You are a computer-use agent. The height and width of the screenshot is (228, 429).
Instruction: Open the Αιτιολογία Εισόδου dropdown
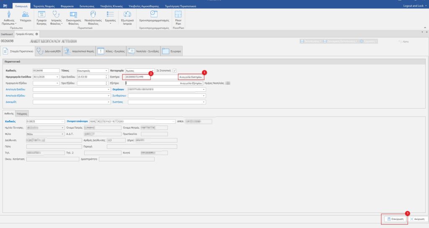pos(108,89)
